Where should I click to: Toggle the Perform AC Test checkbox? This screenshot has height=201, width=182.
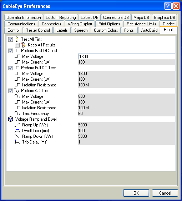coord(10,91)
